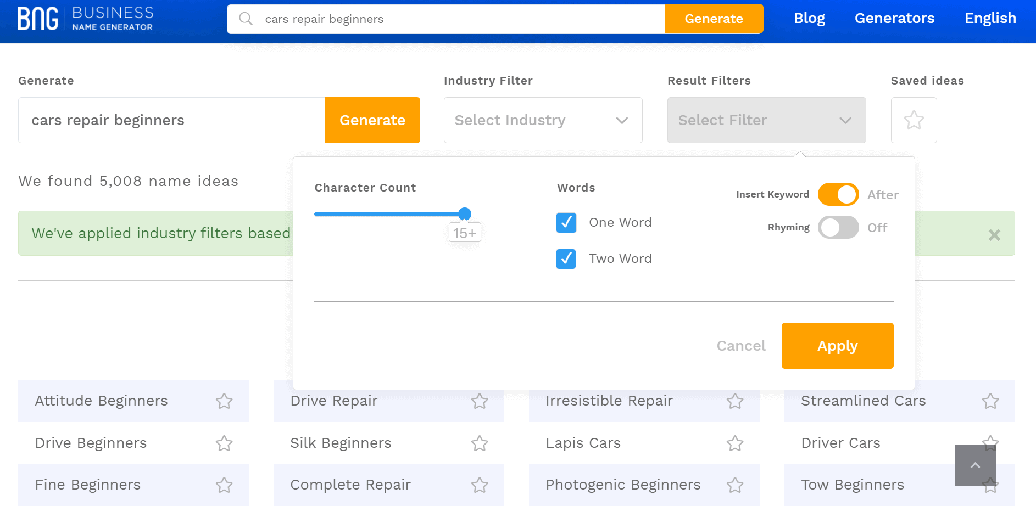Dismiss the green industry filter notice
Viewport: 1036px width, 512px height.
point(994,235)
